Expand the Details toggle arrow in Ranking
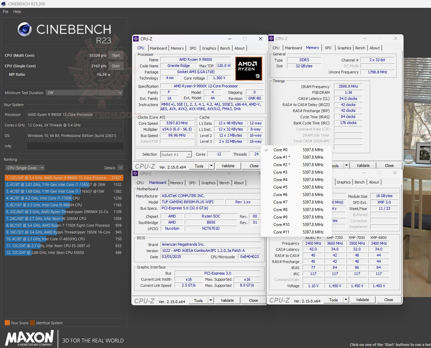The image size is (431, 348). point(121,168)
